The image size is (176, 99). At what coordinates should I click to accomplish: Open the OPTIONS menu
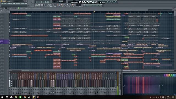(x=18, y=4)
